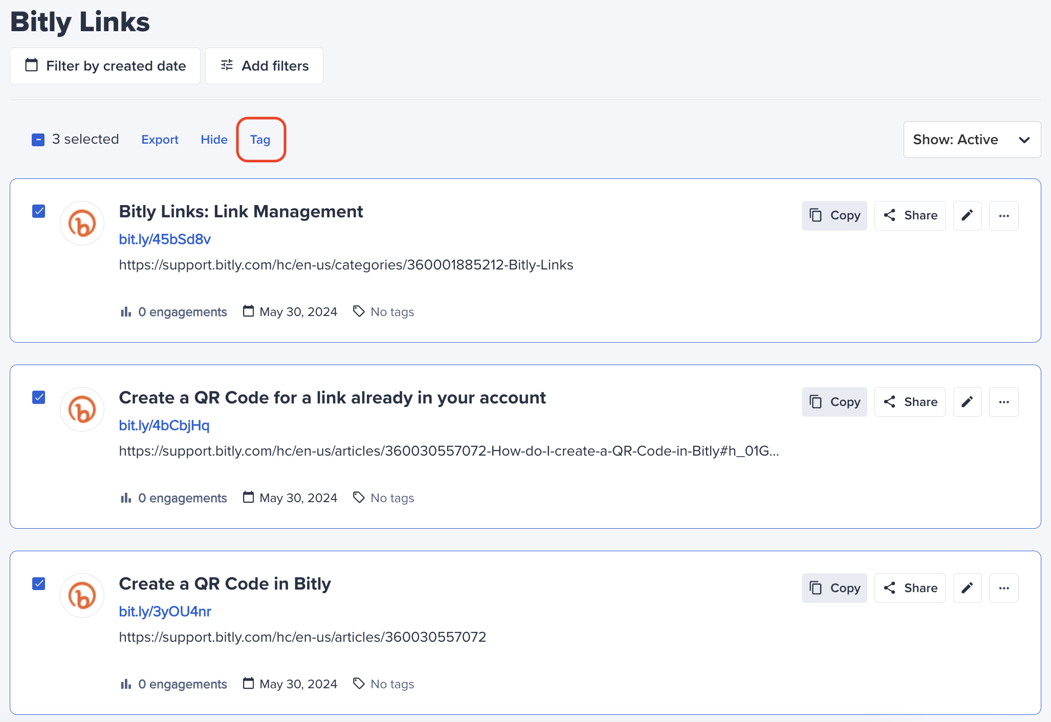Click the Bitly Links page heading

click(x=80, y=22)
